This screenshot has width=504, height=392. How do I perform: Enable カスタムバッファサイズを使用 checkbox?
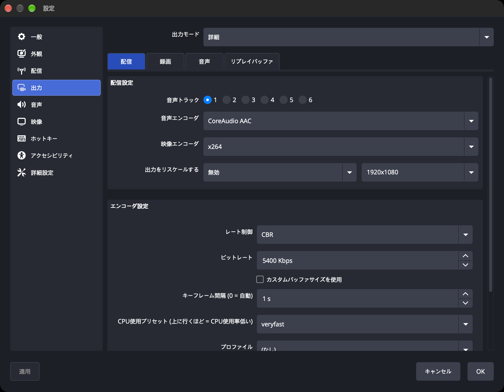pyautogui.click(x=260, y=279)
